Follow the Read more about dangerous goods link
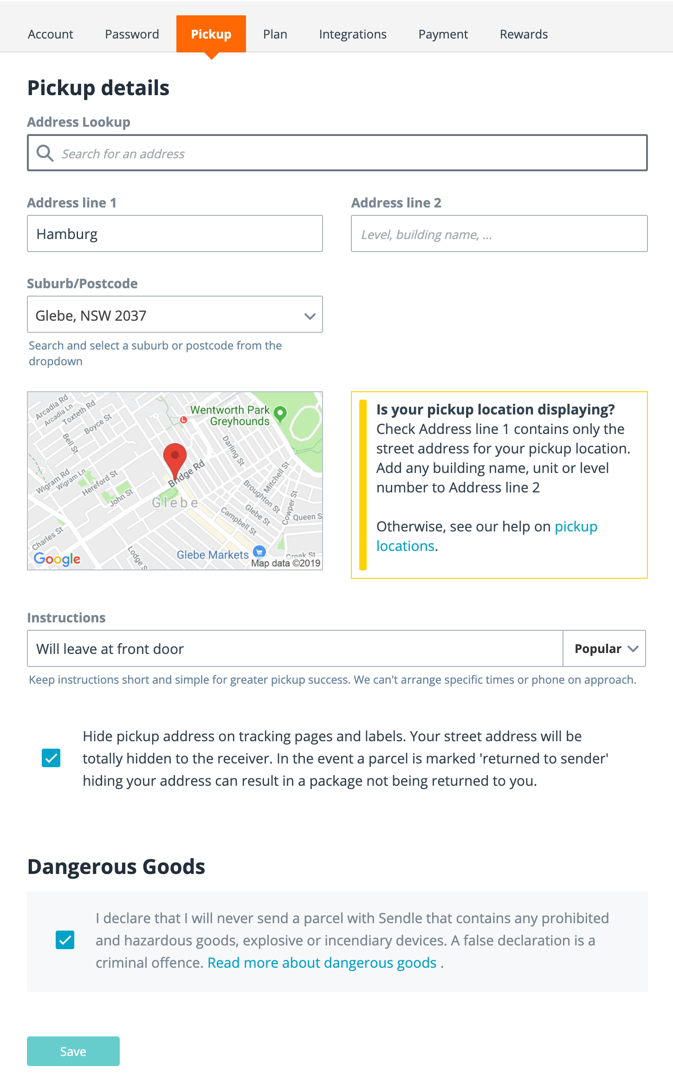The image size is (673, 1087). [x=321, y=962]
